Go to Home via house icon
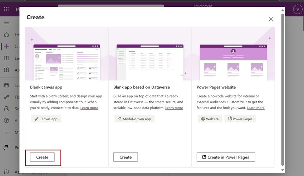 click(x=6, y=35)
